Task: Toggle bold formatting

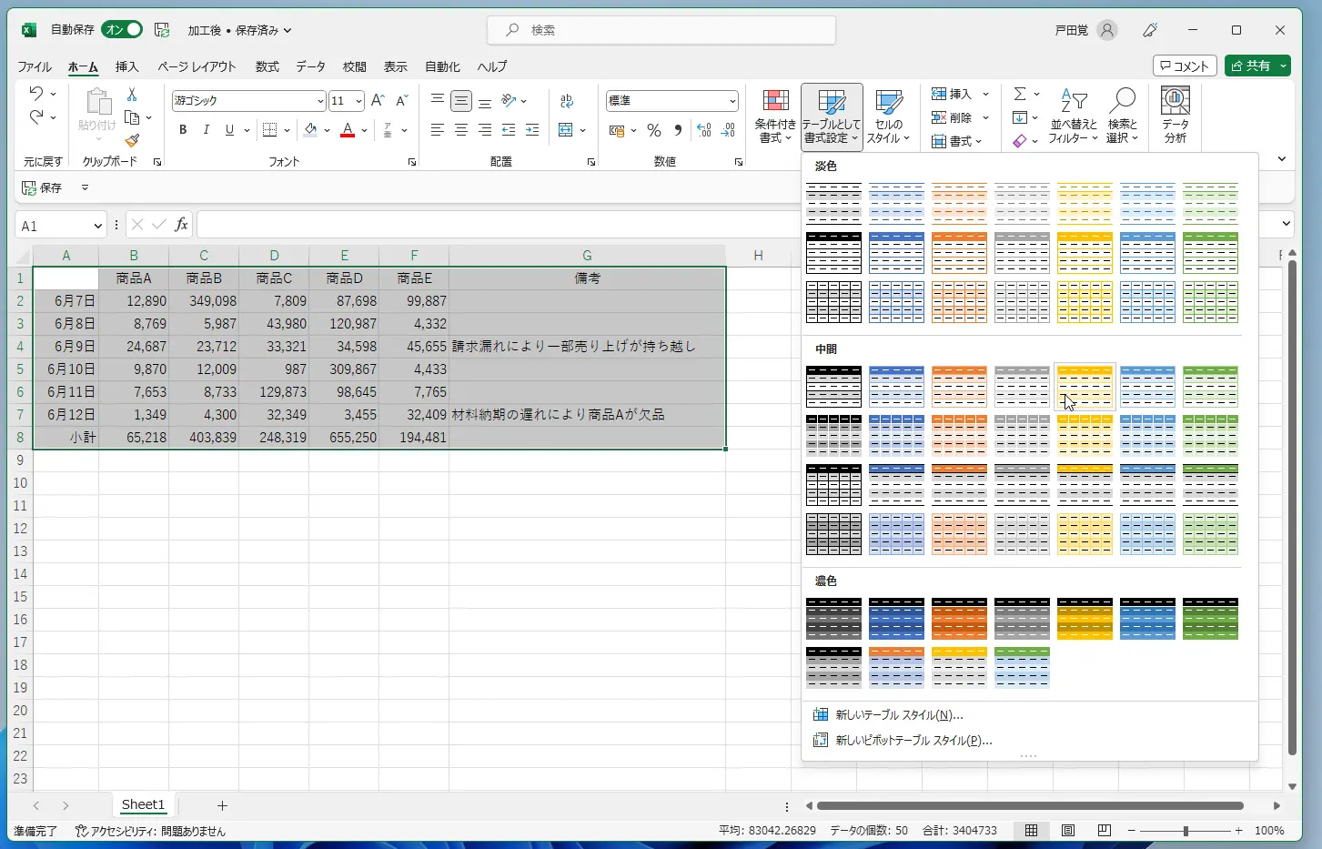Action: [x=183, y=130]
